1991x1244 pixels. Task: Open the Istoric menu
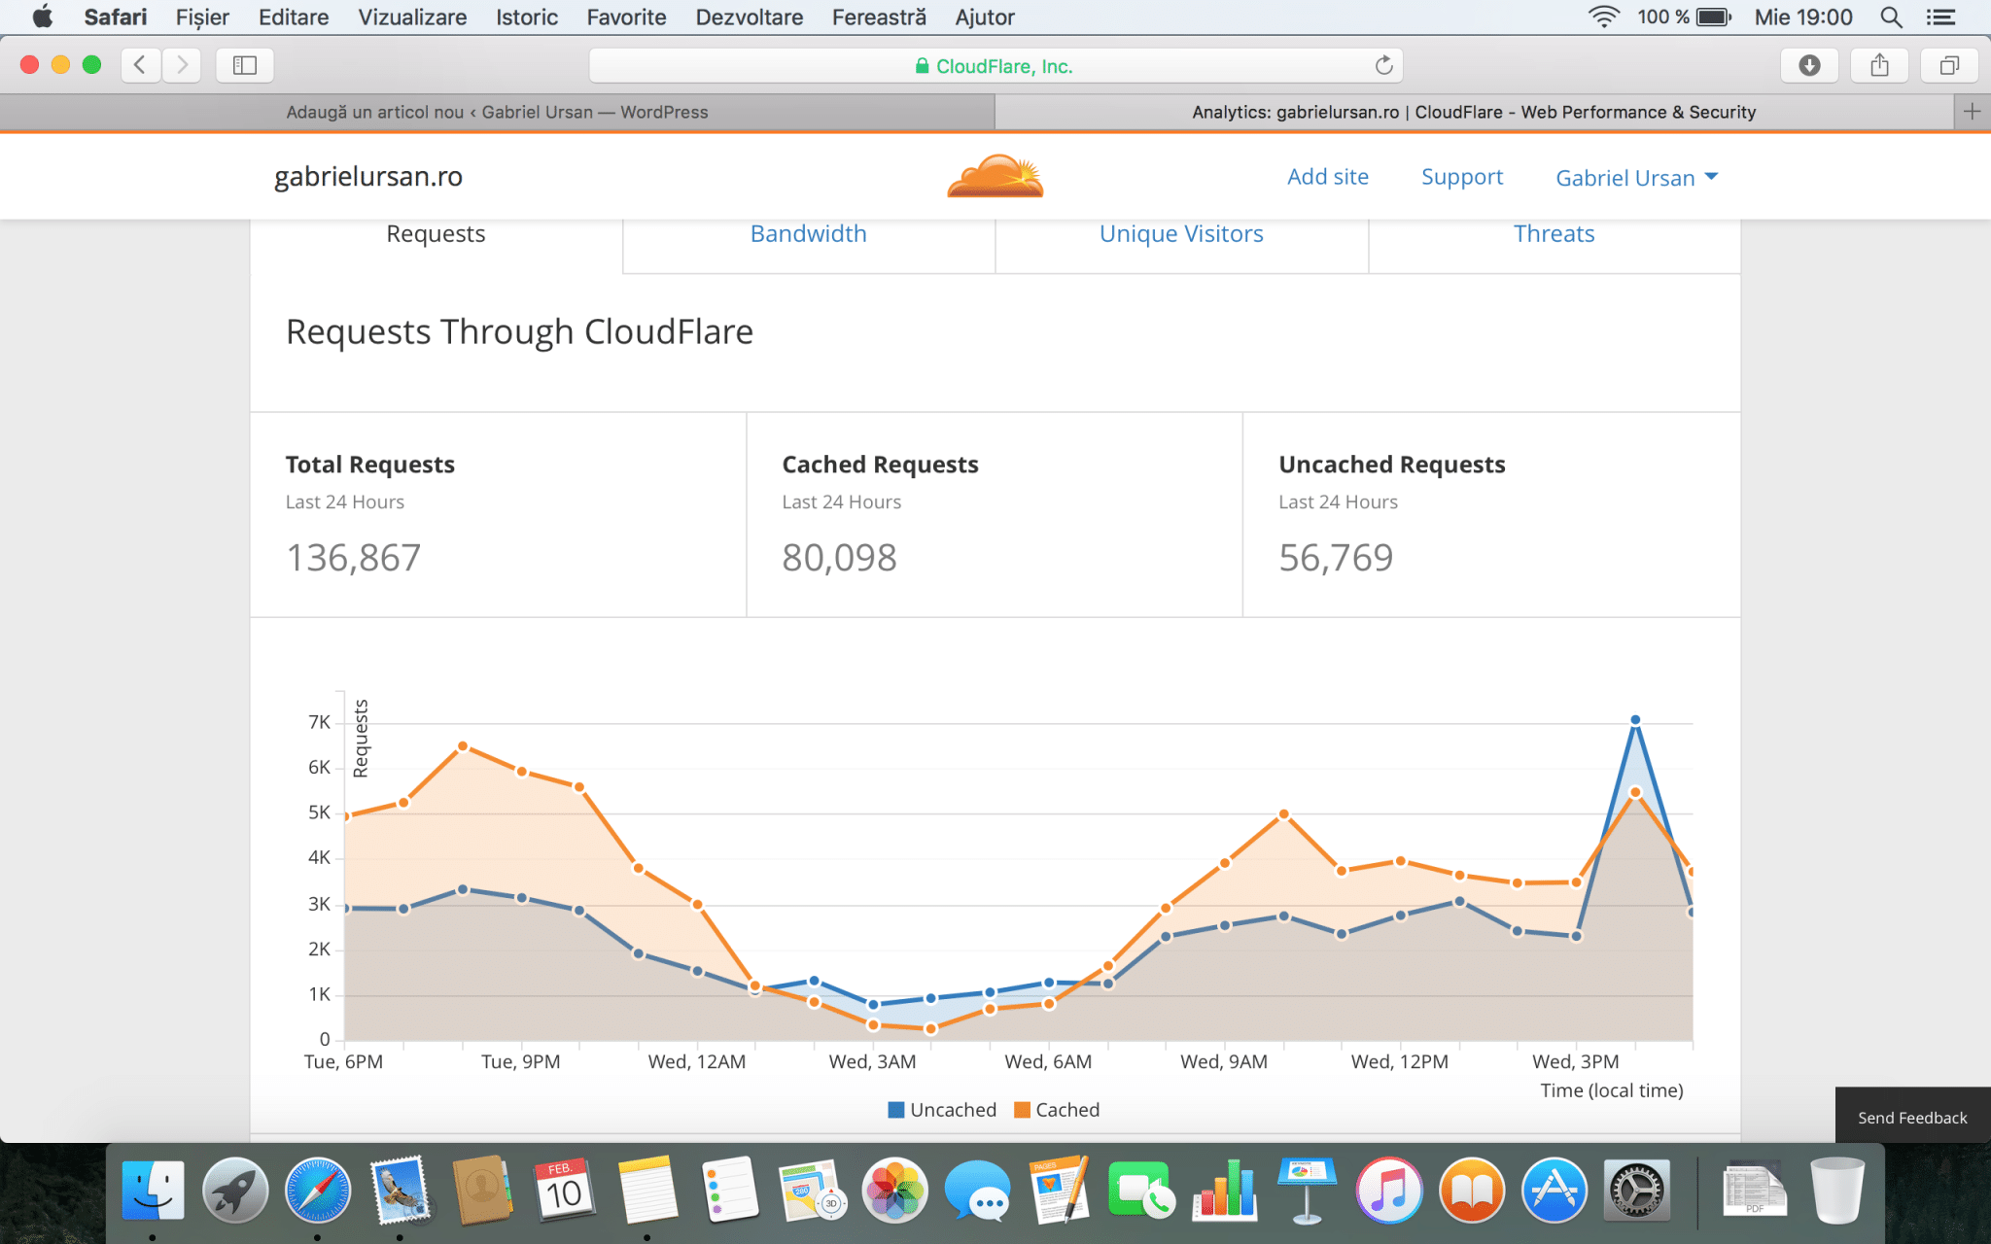[x=527, y=17]
